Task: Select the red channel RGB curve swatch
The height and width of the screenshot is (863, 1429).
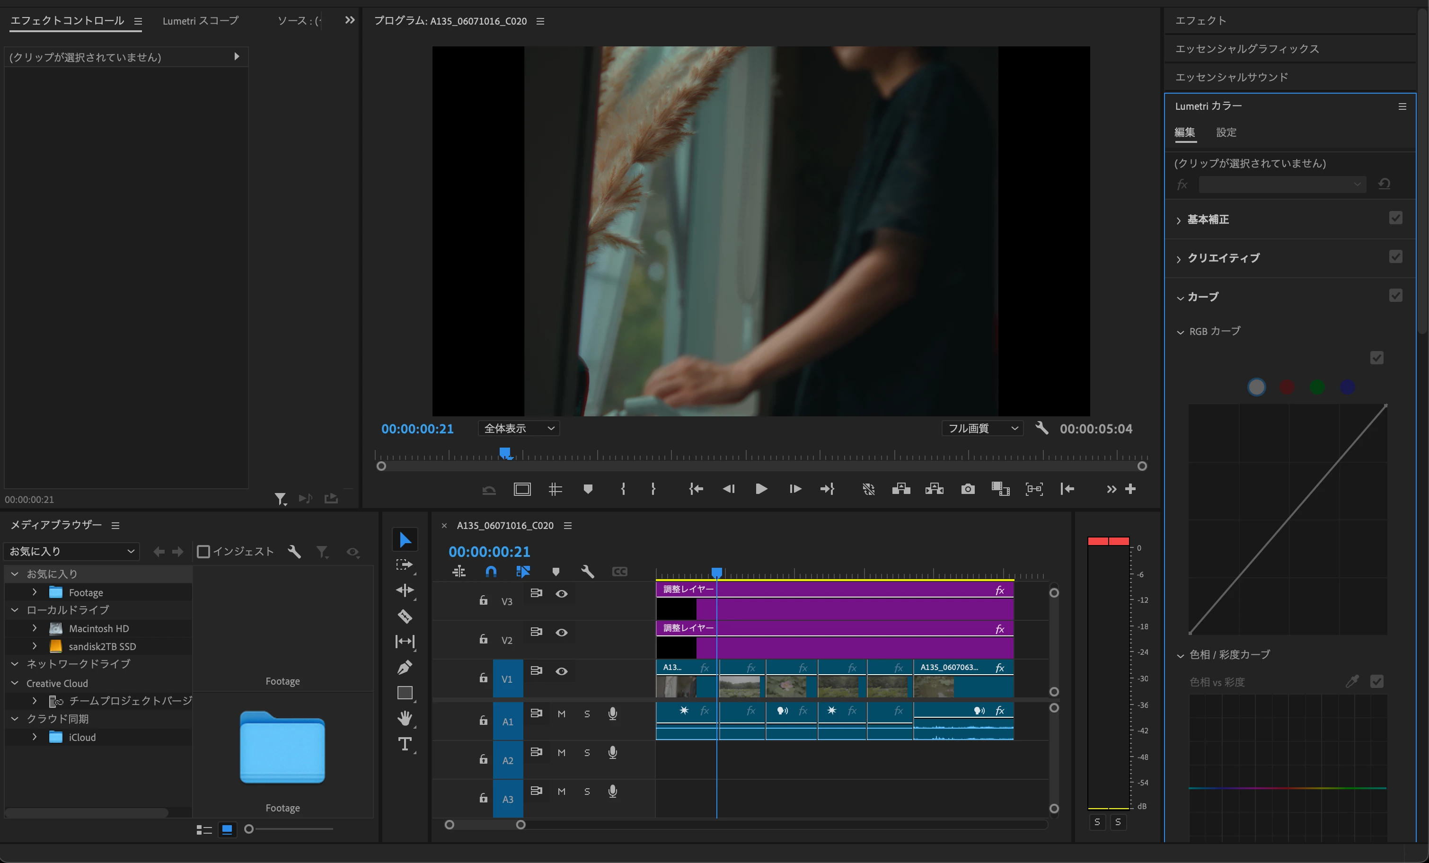Action: coord(1286,387)
